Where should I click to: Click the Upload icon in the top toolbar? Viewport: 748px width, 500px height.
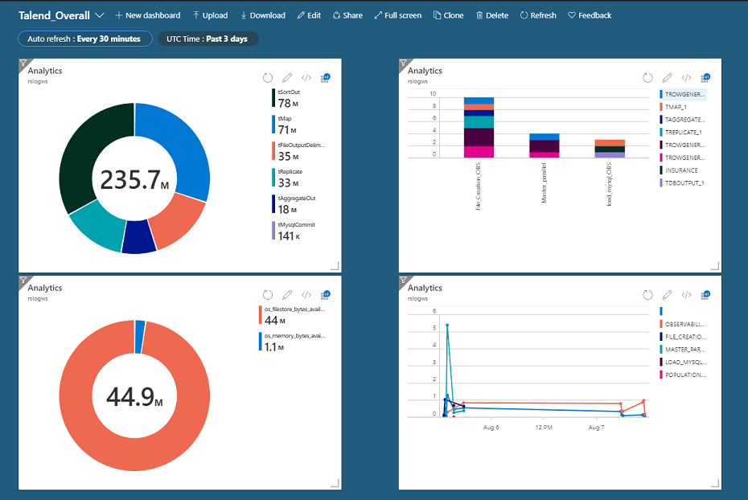pos(212,14)
